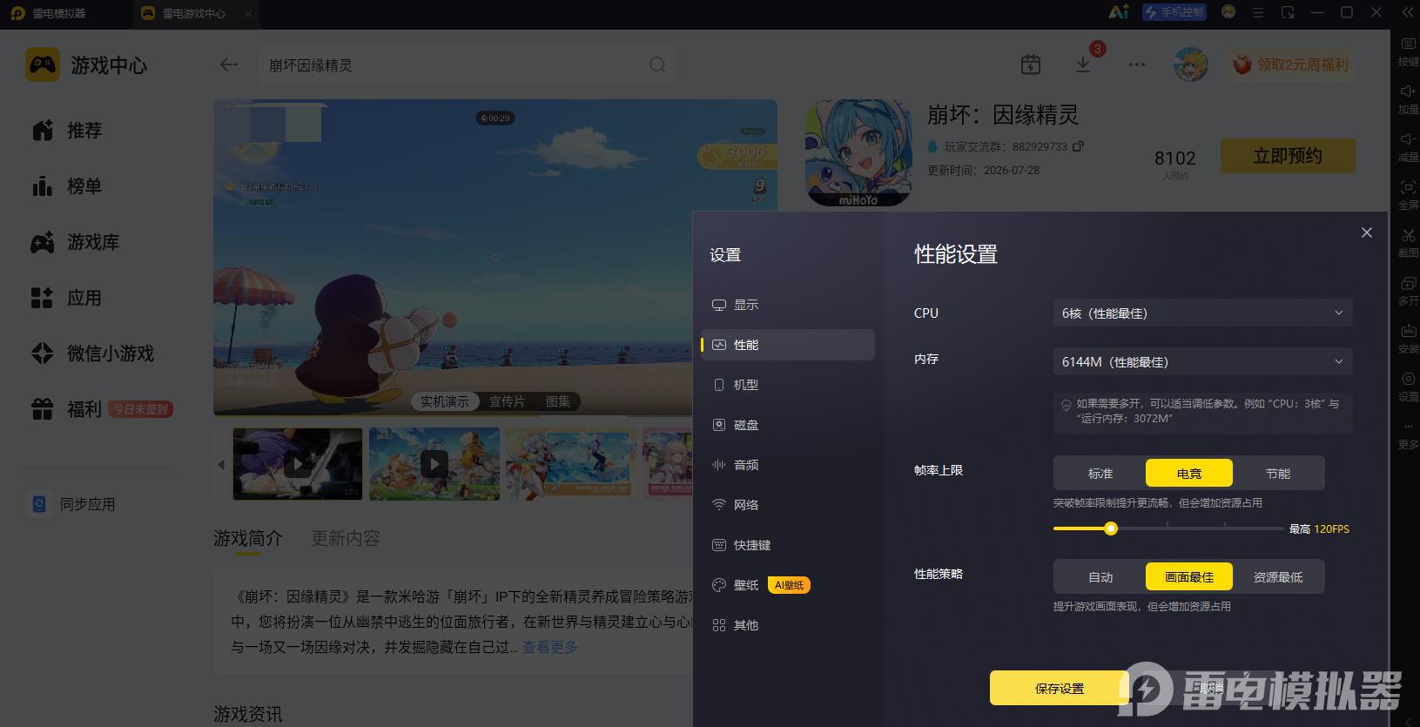1420x727 pixels.
Task: Click the magnifier search icon
Action: 657,64
